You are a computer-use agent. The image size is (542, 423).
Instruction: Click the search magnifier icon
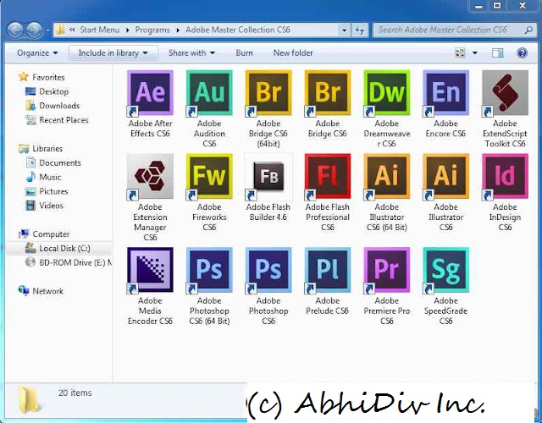pyautogui.click(x=528, y=30)
